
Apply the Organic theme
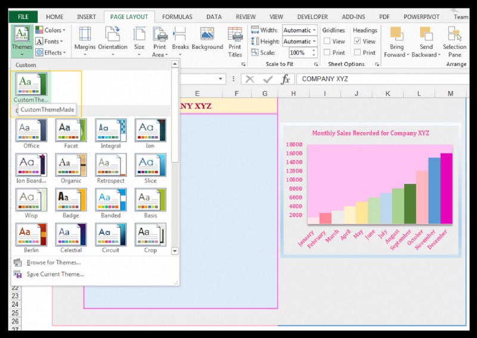coord(71,168)
